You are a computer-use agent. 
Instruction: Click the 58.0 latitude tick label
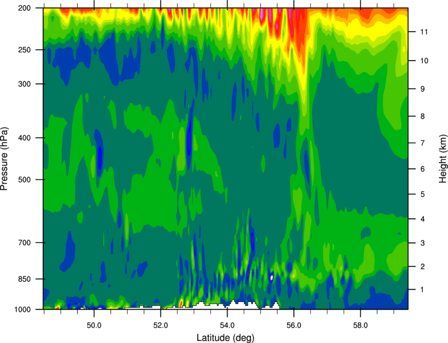(x=361, y=326)
